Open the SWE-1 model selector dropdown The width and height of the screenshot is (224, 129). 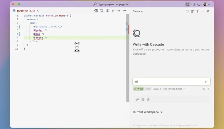[169, 89]
